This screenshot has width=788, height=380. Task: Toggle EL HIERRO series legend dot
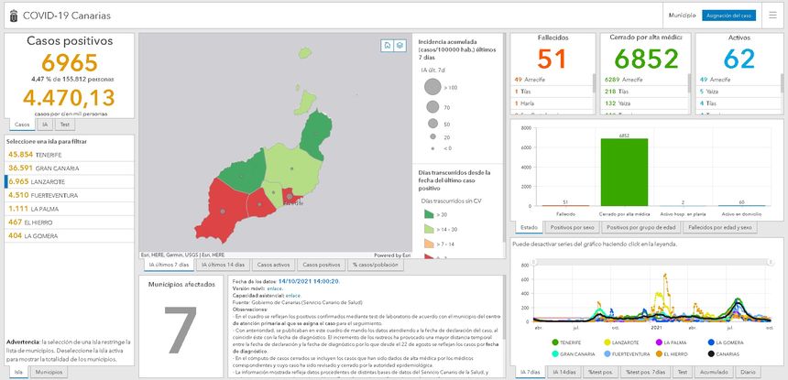pyautogui.click(x=658, y=353)
